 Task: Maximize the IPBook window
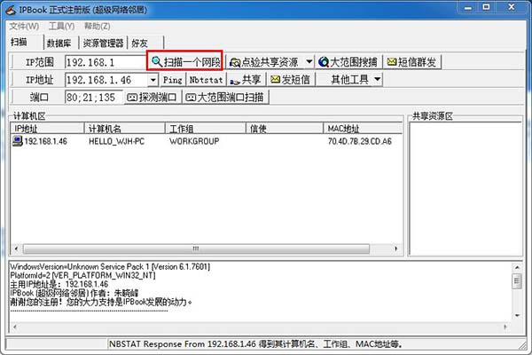(x=487, y=7)
